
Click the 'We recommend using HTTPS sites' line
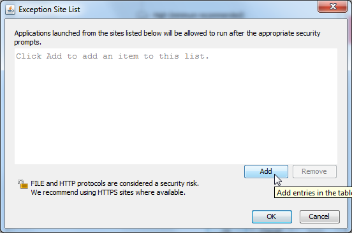(108, 192)
